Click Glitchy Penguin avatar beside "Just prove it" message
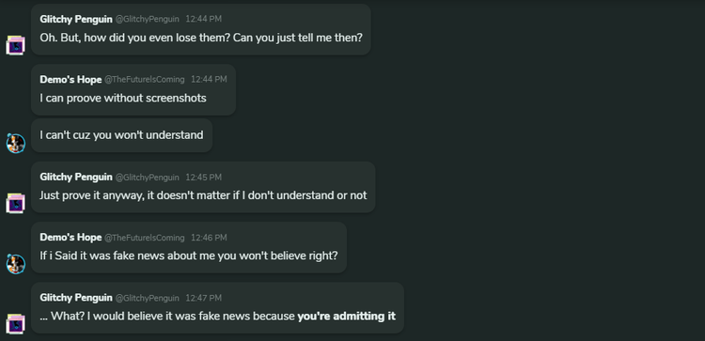Viewport: 705px width, 341px height. pos(16,203)
